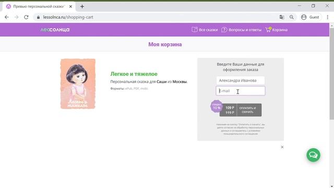Click the shopping cart icon
This screenshot has width=334, height=188.
point(268,30)
